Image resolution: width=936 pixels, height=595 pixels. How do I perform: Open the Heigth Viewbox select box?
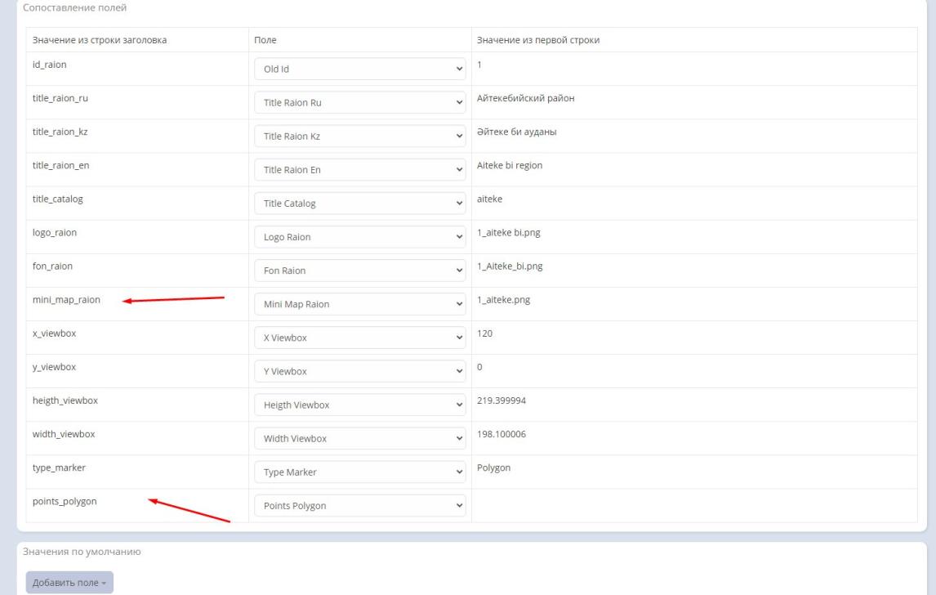pyautogui.click(x=359, y=405)
